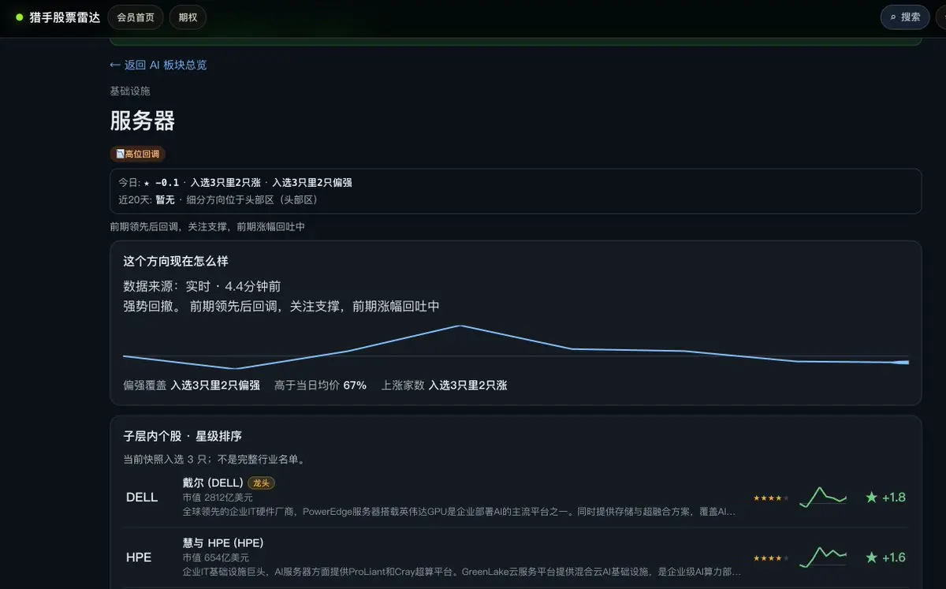This screenshot has width=946, height=589.
Task: Click the 市值 2812亿美元 text
Action: coord(218,498)
